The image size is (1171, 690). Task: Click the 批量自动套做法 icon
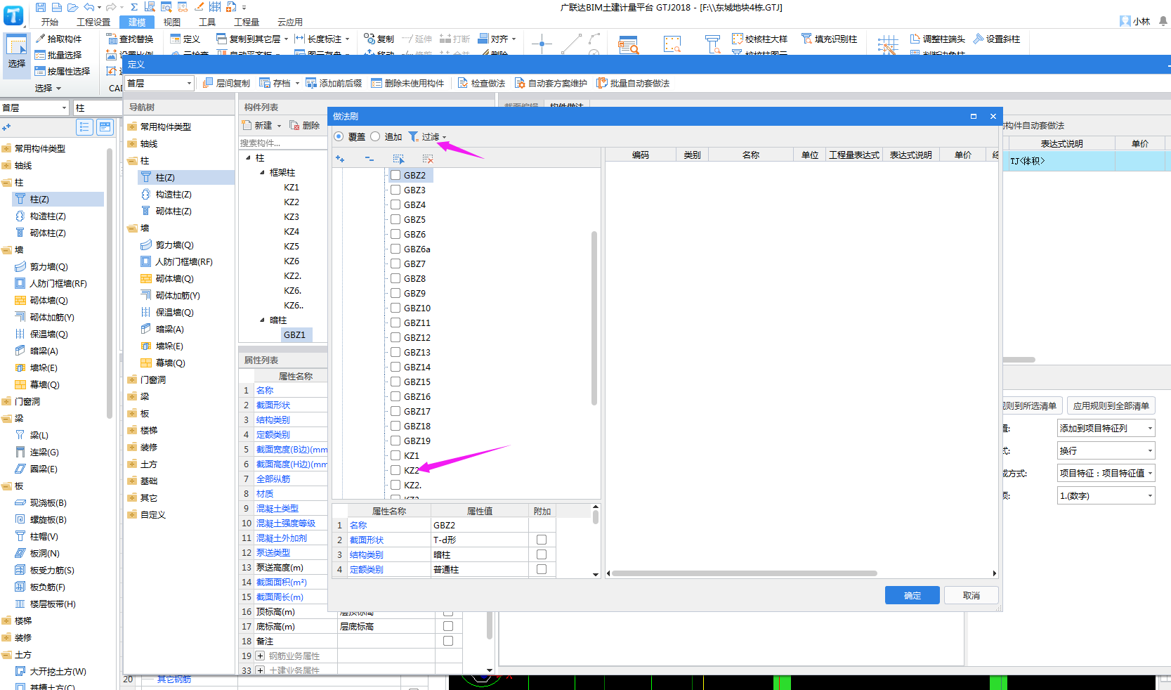tap(602, 83)
